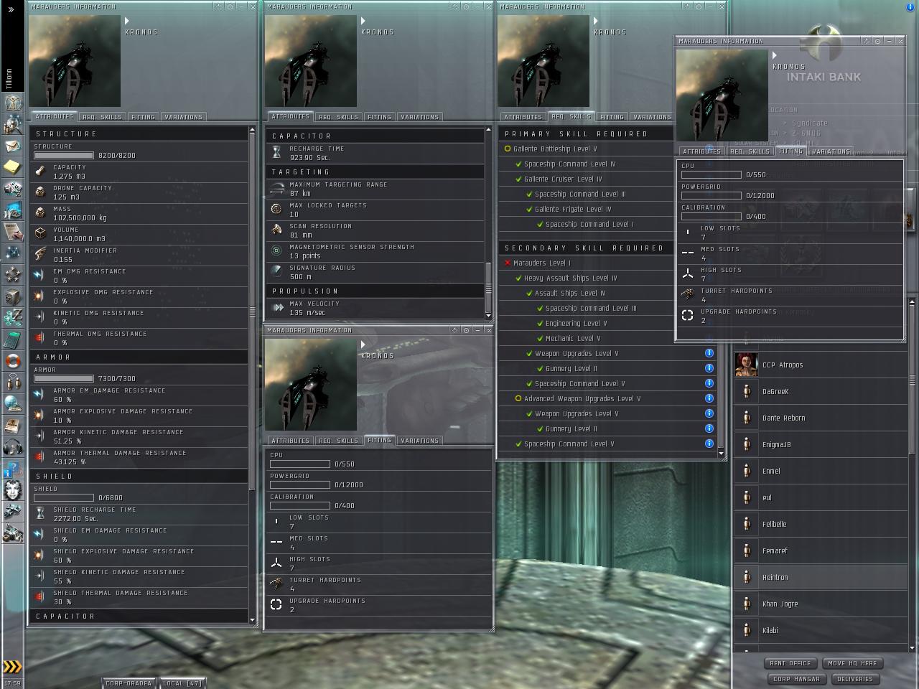Select Attributes tab in Primary Skill Required window
919x689 pixels.
click(523, 117)
